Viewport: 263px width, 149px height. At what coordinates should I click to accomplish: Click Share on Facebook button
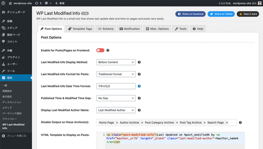pyautogui.click(x=191, y=14)
